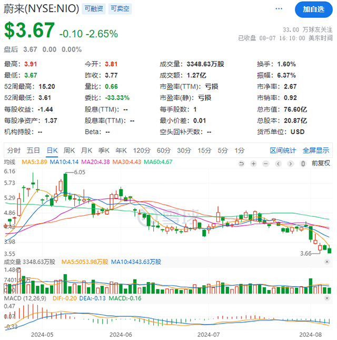Click the MA5:3.89 indicator label
This screenshot has height=340, width=337.
pyautogui.click(x=34, y=162)
